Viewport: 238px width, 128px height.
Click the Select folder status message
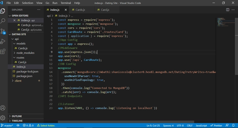click(46, 126)
